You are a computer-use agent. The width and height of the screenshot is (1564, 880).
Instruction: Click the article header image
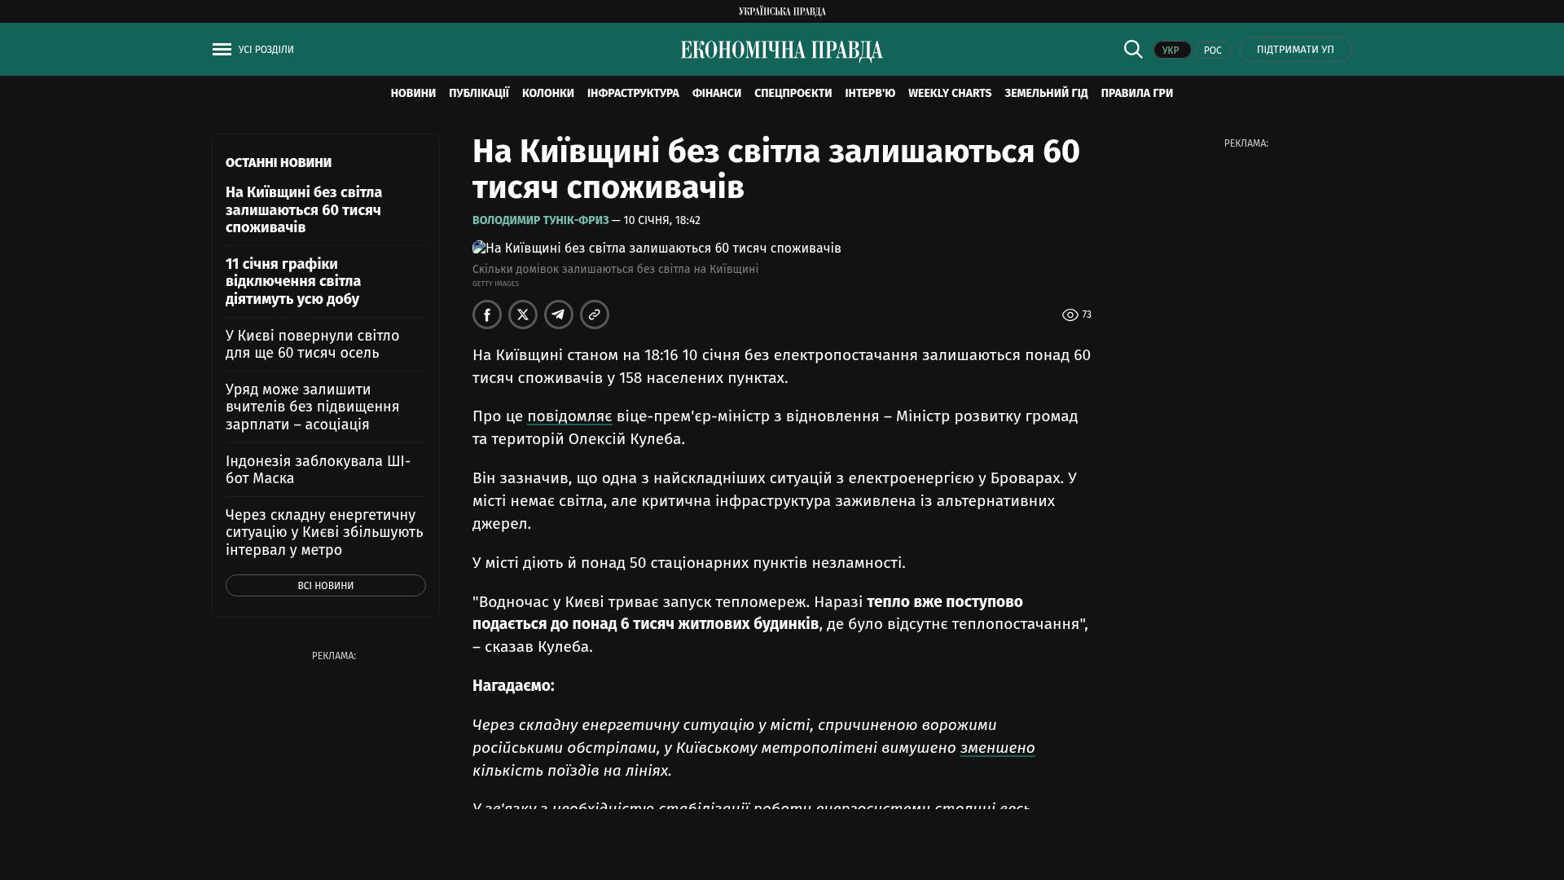(657, 249)
